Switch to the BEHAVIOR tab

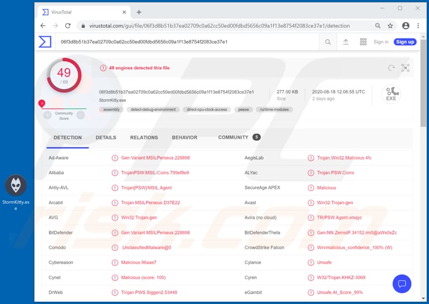tap(185, 137)
